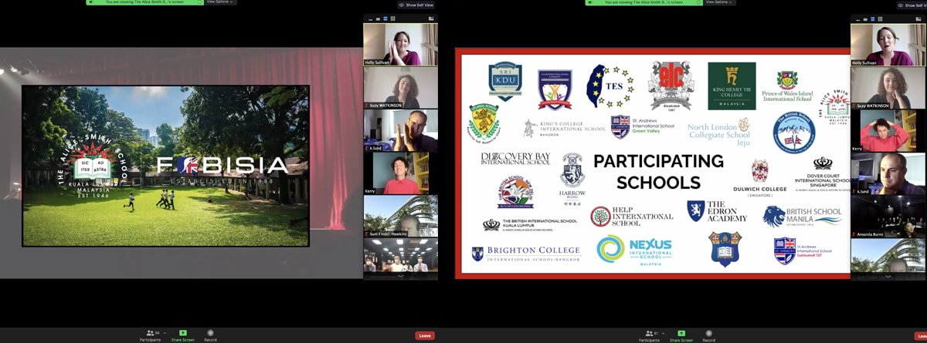Viewport: 927px width, 343px height.
Task: Click Share Screen in right Zoom window
Action: 680,335
